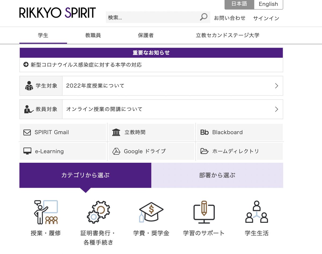This screenshot has width=322, height=254.
Task: Open the お問い合わせ link
Action: [x=230, y=18]
